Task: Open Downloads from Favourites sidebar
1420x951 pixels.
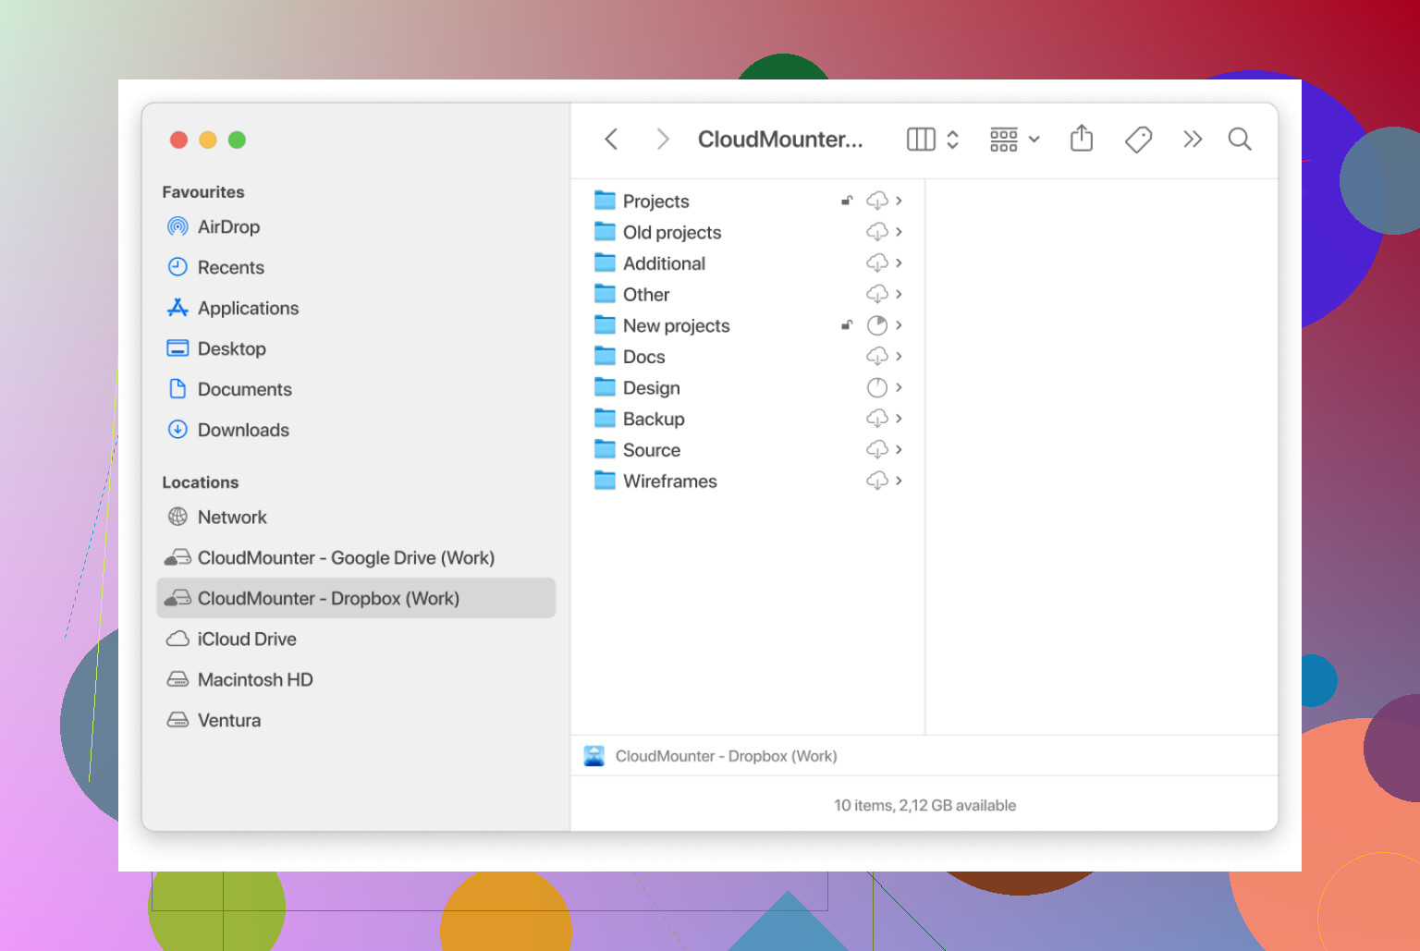Action: [x=242, y=430]
